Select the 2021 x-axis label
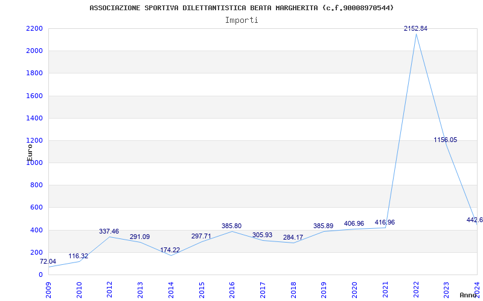This screenshot has width=483, height=301. coord(385,290)
